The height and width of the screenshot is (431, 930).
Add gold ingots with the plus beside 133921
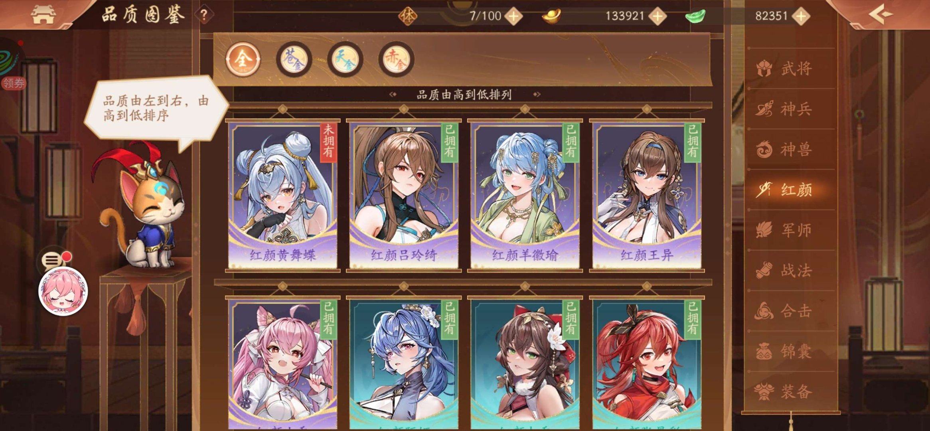tap(657, 16)
